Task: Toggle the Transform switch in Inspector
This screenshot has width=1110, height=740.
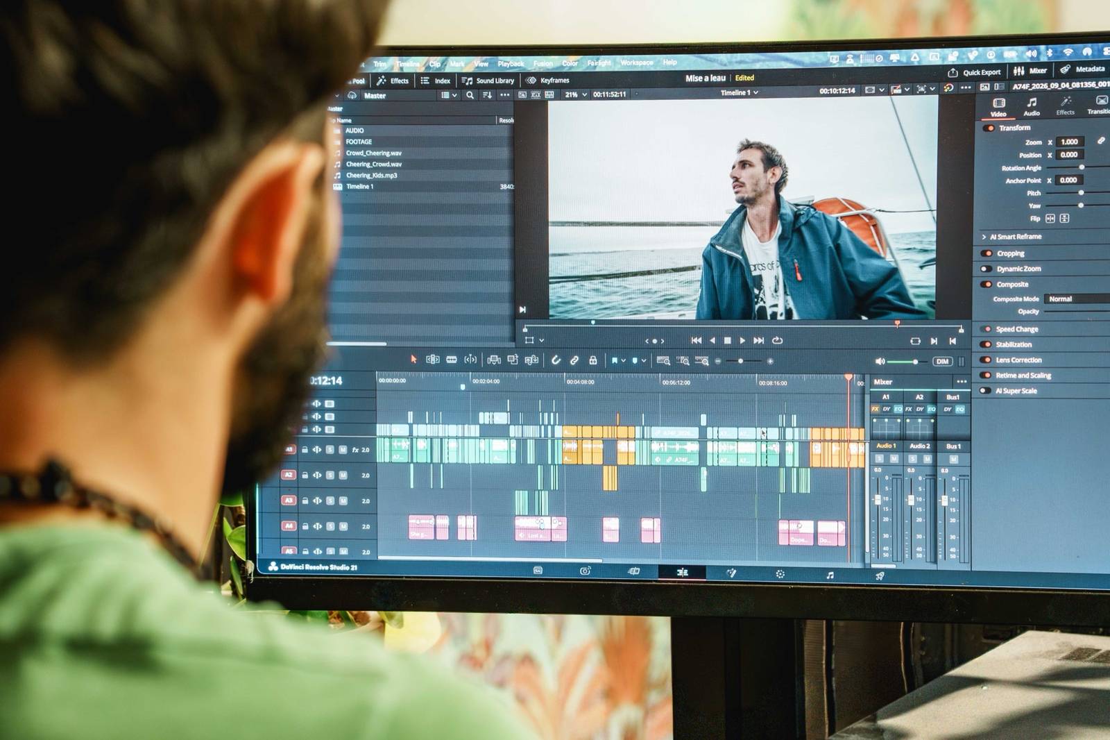Action: click(x=989, y=128)
